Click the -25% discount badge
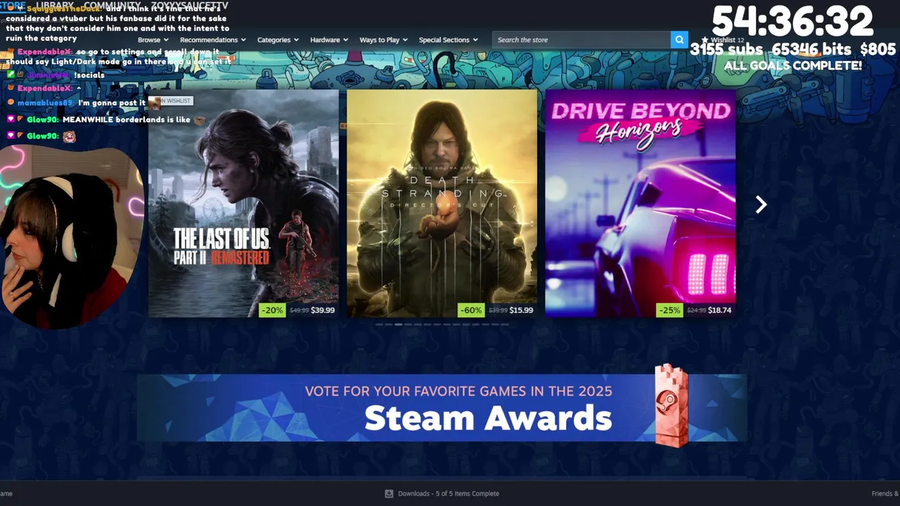This screenshot has width=900, height=506. [669, 310]
